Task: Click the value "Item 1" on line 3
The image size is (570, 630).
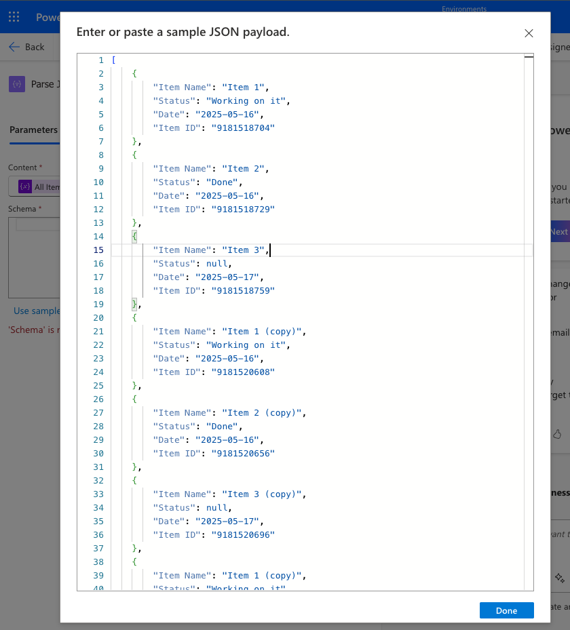Action: click(x=243, y=87)
